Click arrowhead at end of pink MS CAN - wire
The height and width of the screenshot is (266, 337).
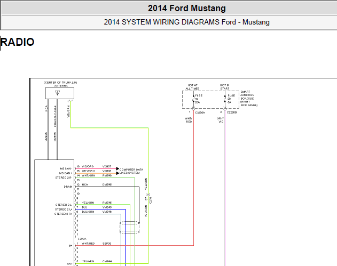(x=117, y=168)
